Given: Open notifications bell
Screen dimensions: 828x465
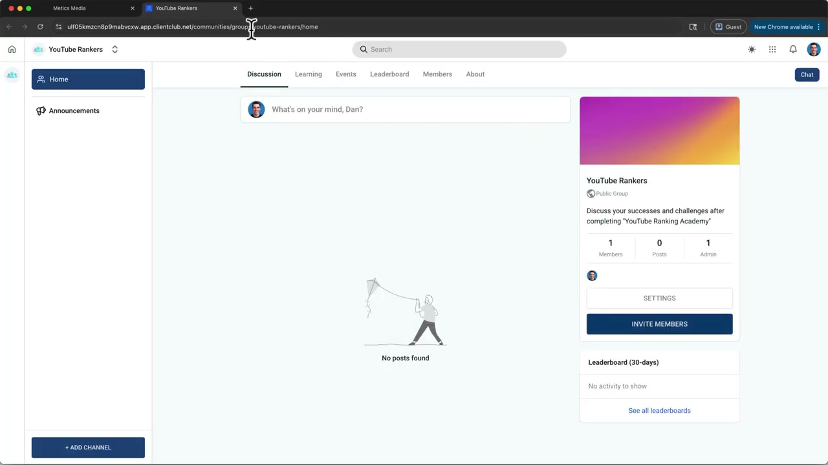Looking at the screenshot, I should point(793,49).
